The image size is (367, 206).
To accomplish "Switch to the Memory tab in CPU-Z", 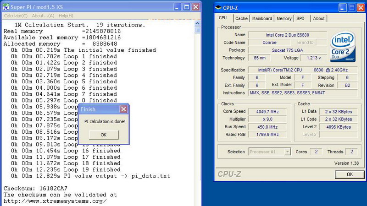I will pos(284,18).
